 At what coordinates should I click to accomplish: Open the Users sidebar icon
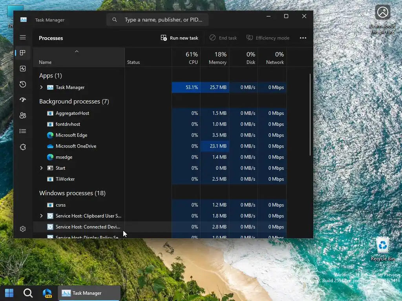click(23, 116)
